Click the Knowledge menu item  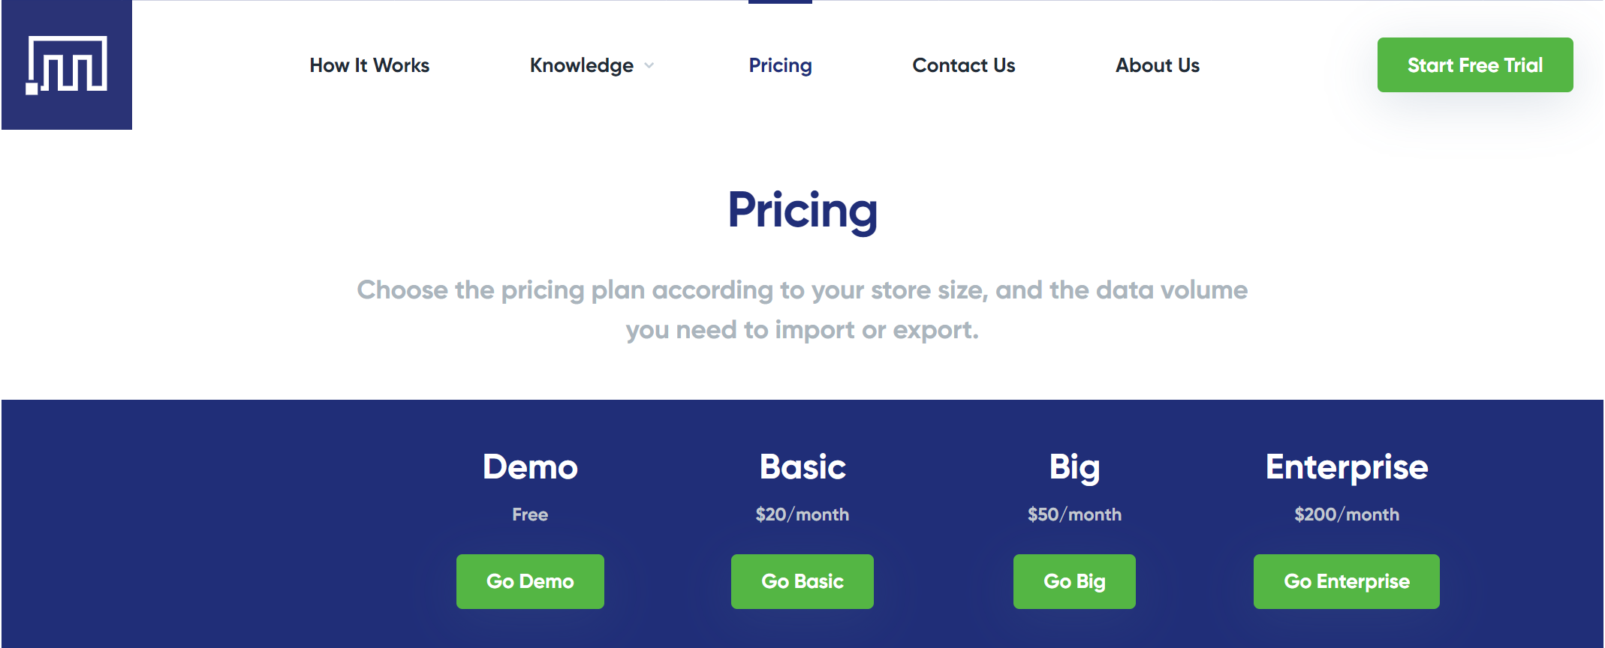tap(581, 65)
